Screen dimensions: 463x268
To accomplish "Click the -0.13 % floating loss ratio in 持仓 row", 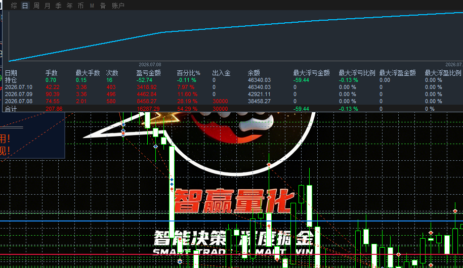I will point(349,80).
